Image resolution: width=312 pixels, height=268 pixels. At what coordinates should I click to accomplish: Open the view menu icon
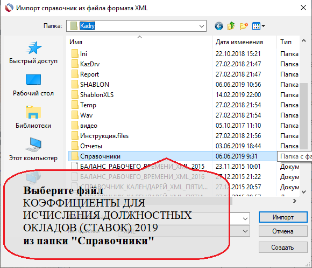(x=258, y=26)
